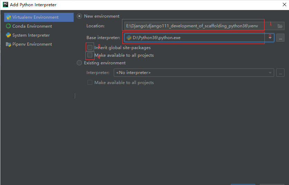Select the New environment radio button
The width and height of the screenshot is (289, 185).
coord(79,16)
